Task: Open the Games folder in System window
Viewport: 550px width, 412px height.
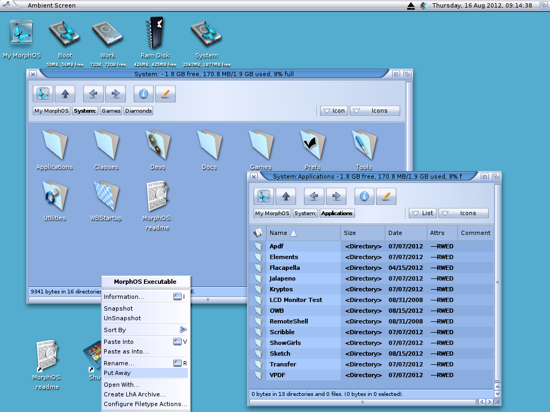Action: pyautogui.click(x=261, y=144)
